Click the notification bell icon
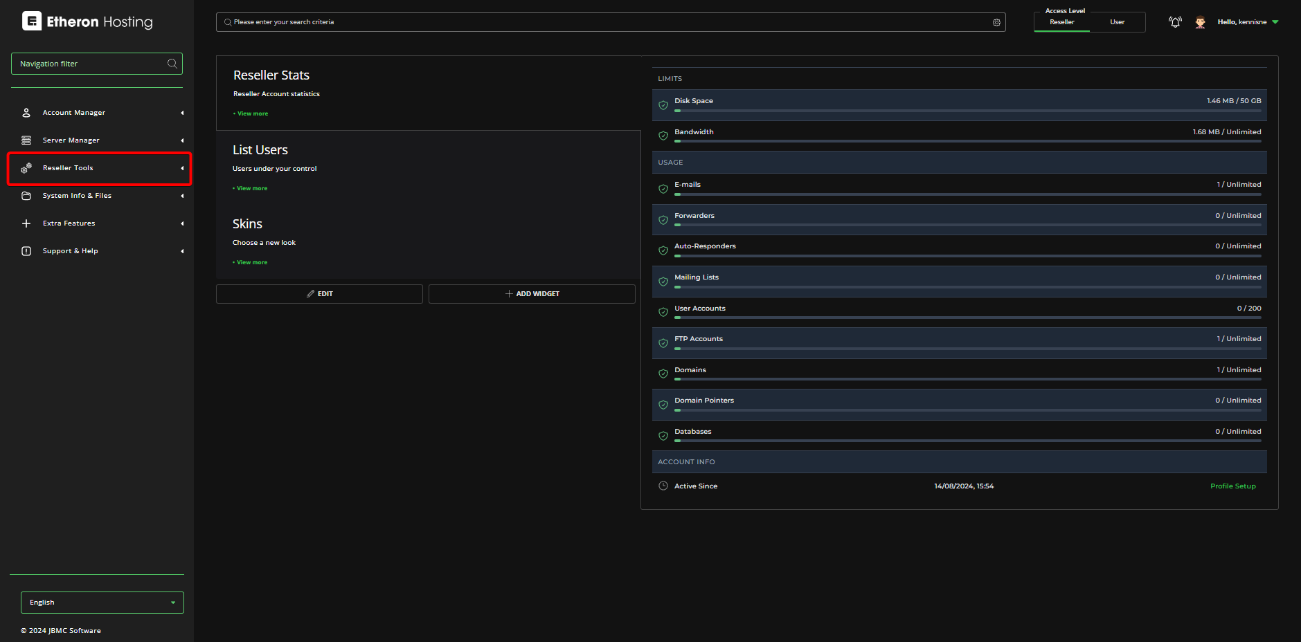This screenshot has width=1301, height=642. point(1175,22)
